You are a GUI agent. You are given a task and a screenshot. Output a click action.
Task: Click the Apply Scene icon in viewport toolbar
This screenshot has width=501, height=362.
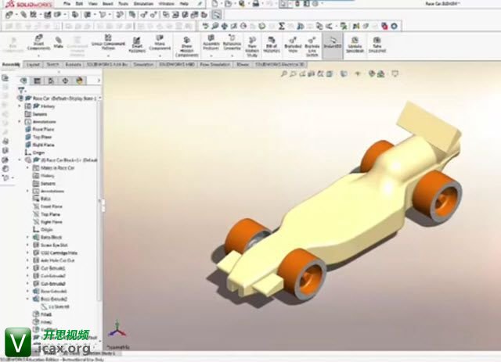point(381,73)
